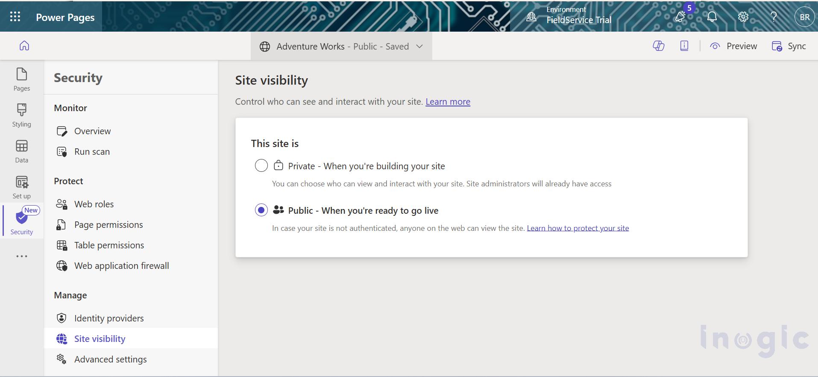The image size is (818, 377).
Task: Click the Advanced settings gears icon
Action: point(62,359)
